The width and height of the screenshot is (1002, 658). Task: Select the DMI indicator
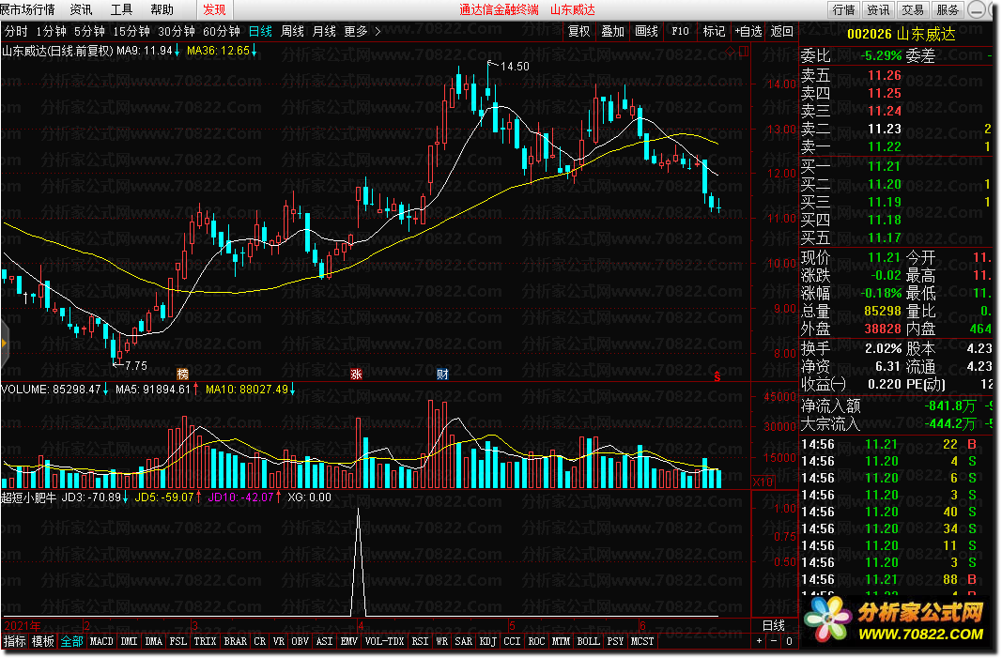tap(129, 641)
